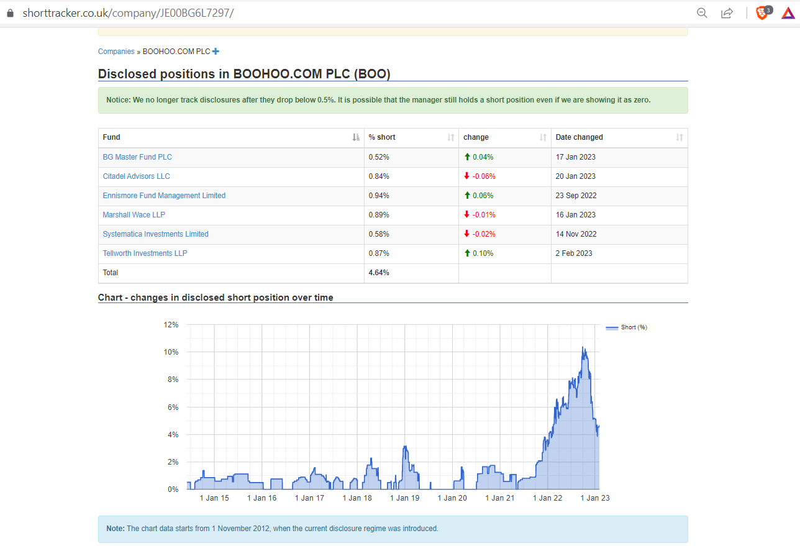Image resolution: width=800 pixels, height=546 pixels.
Task: Open BG Master Fund PLC link
Action: click(x=137, y=157)
